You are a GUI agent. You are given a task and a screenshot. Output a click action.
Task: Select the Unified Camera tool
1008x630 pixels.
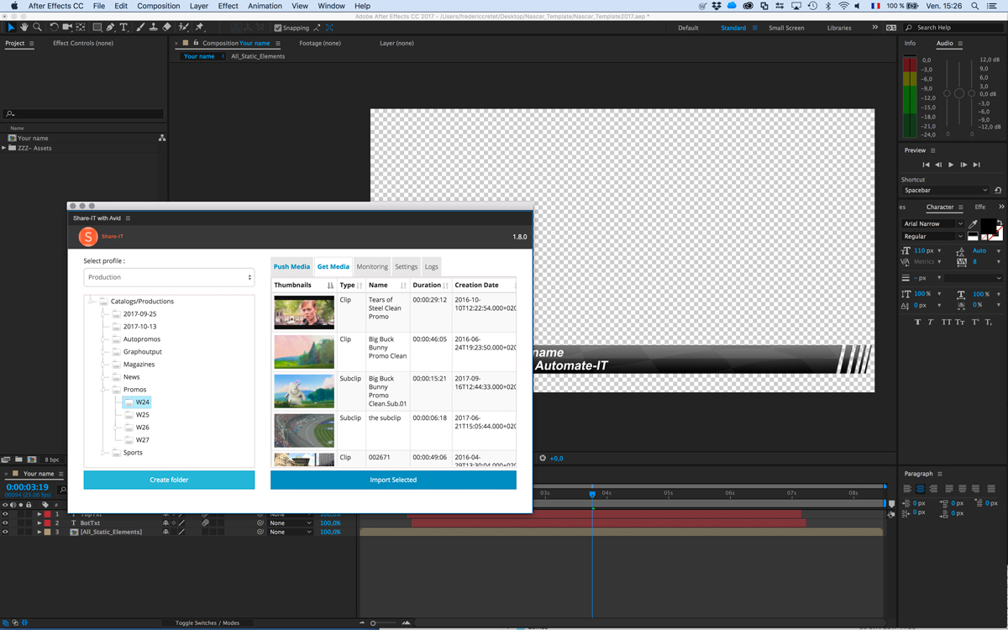pyautogui.click(x=68, y=28)
